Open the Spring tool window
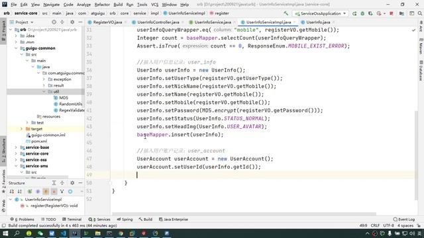The width and height of the screenshot is (424, 238). coord(125,219)
